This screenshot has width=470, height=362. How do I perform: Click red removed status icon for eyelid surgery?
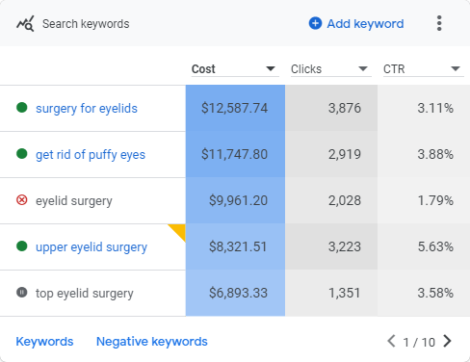coord(22,200)
